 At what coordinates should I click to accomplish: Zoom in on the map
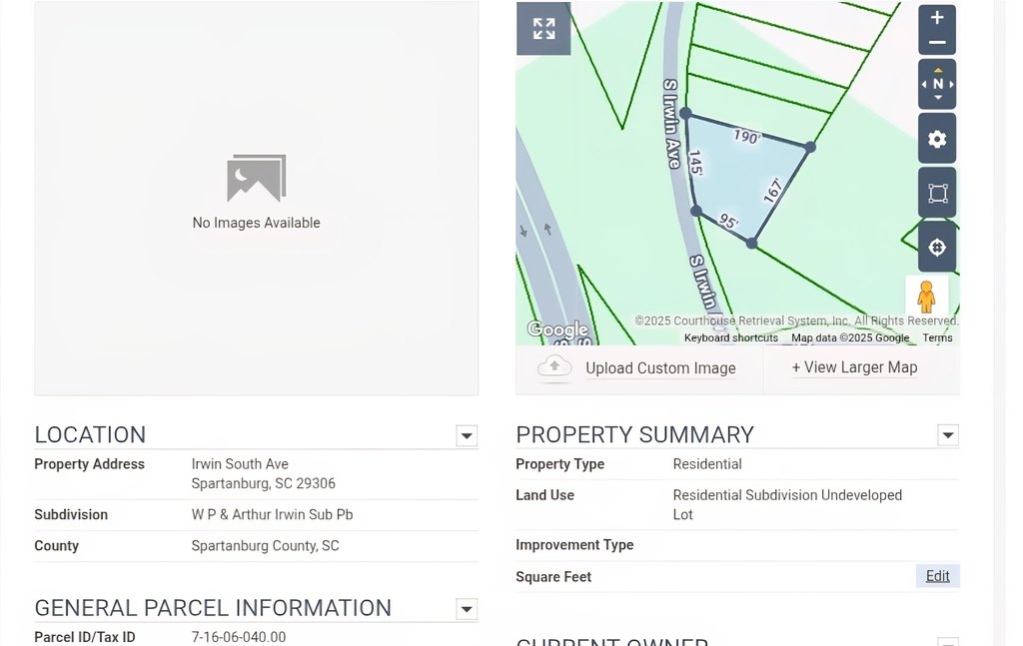[x=937, y=18]
